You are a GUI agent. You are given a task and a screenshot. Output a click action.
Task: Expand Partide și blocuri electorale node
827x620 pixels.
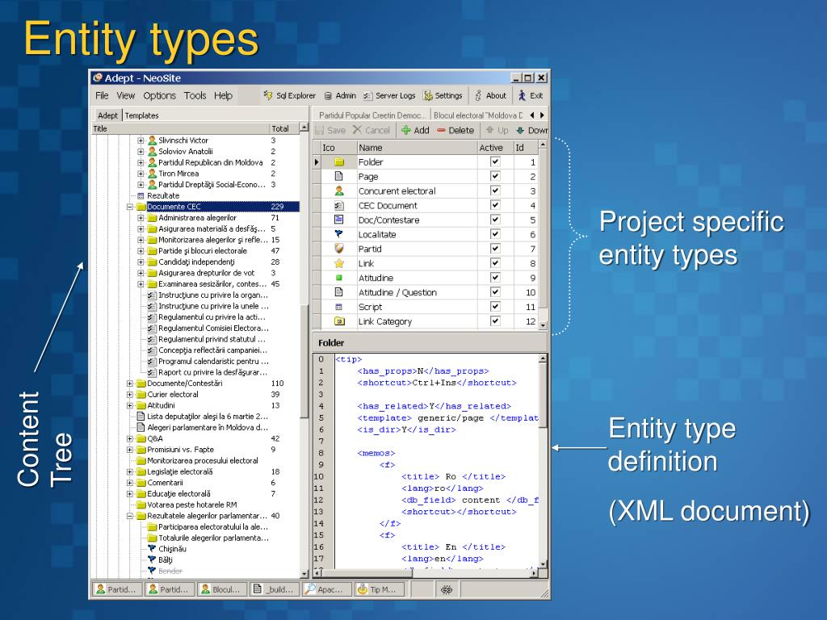click(141, 251)
